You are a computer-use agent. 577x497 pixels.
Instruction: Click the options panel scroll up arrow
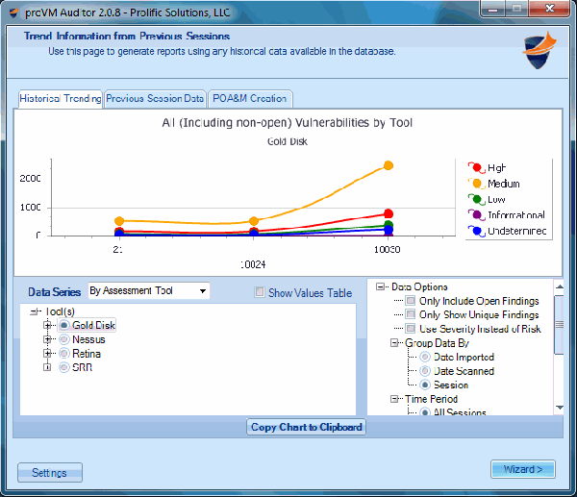pos(560,286)
